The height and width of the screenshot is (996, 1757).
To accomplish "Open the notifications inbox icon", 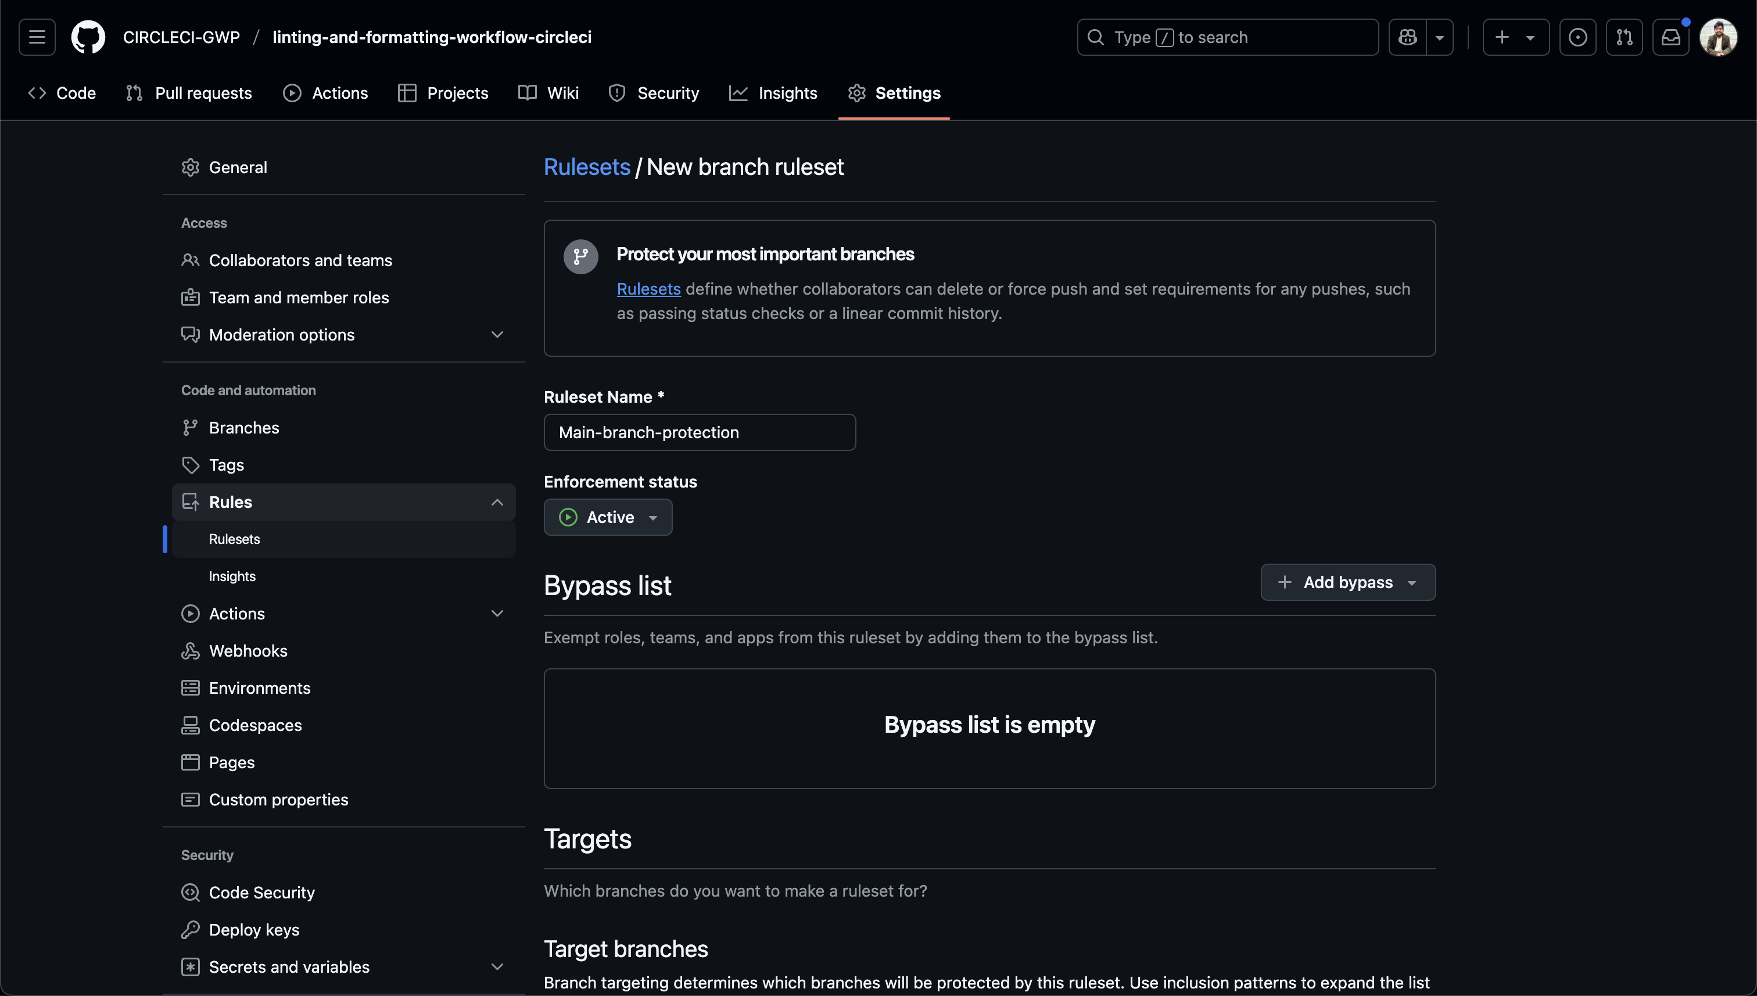I will click(1671, 37).
